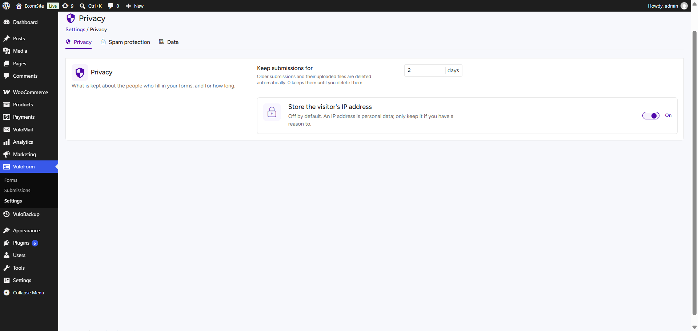Open the Ctrl+K search icon

coord(83,6)
